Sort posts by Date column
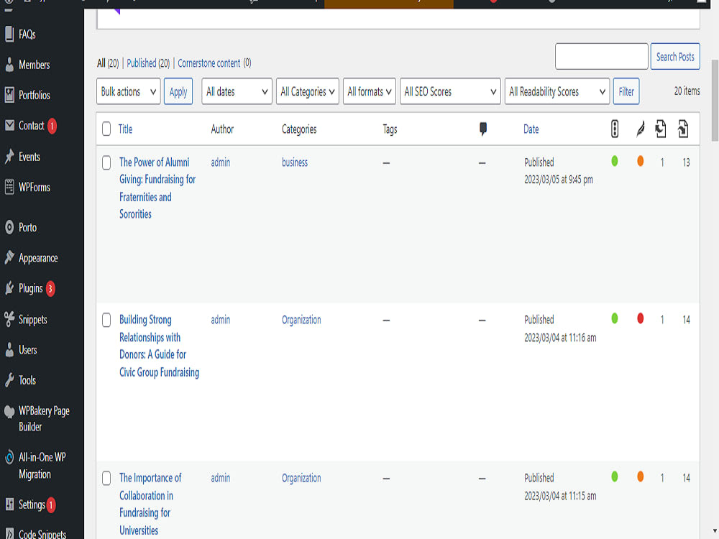719x539 pixels. [x=531, y=129]
